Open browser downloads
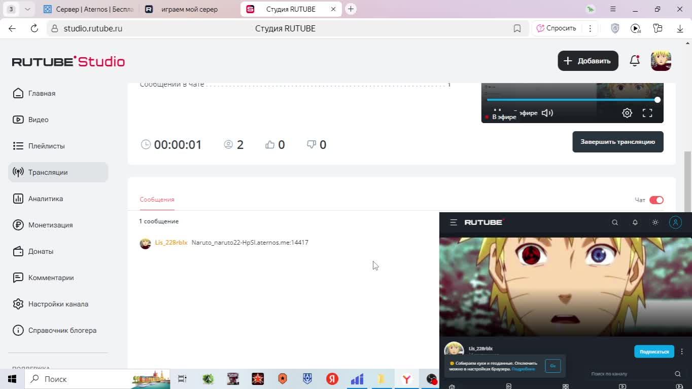 click(680, 28)
